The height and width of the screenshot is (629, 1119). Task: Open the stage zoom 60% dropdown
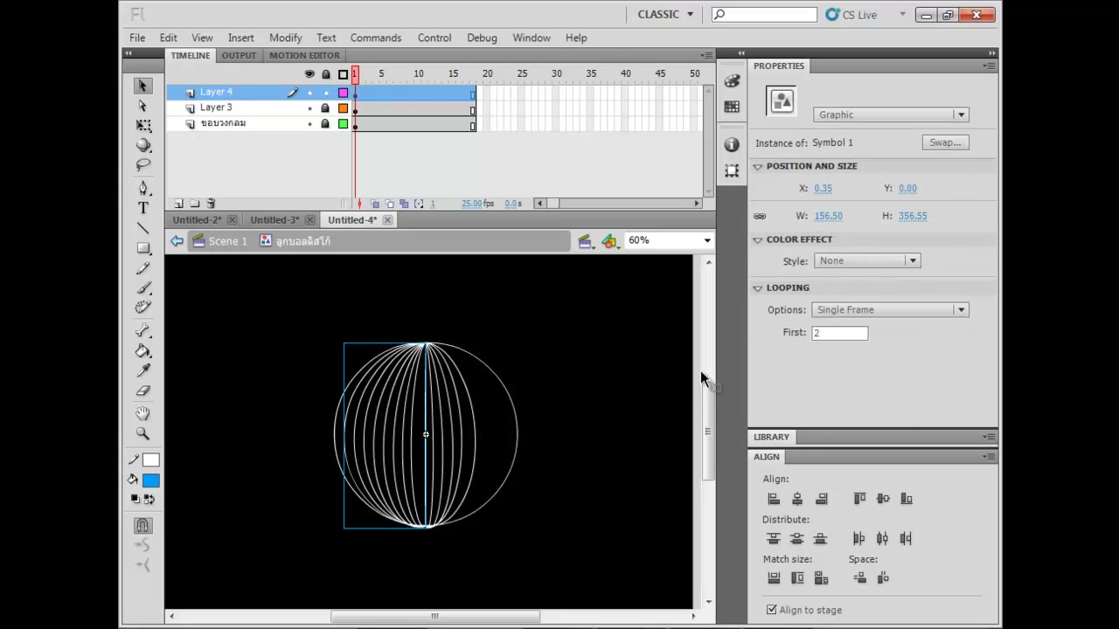coord(669,240)
